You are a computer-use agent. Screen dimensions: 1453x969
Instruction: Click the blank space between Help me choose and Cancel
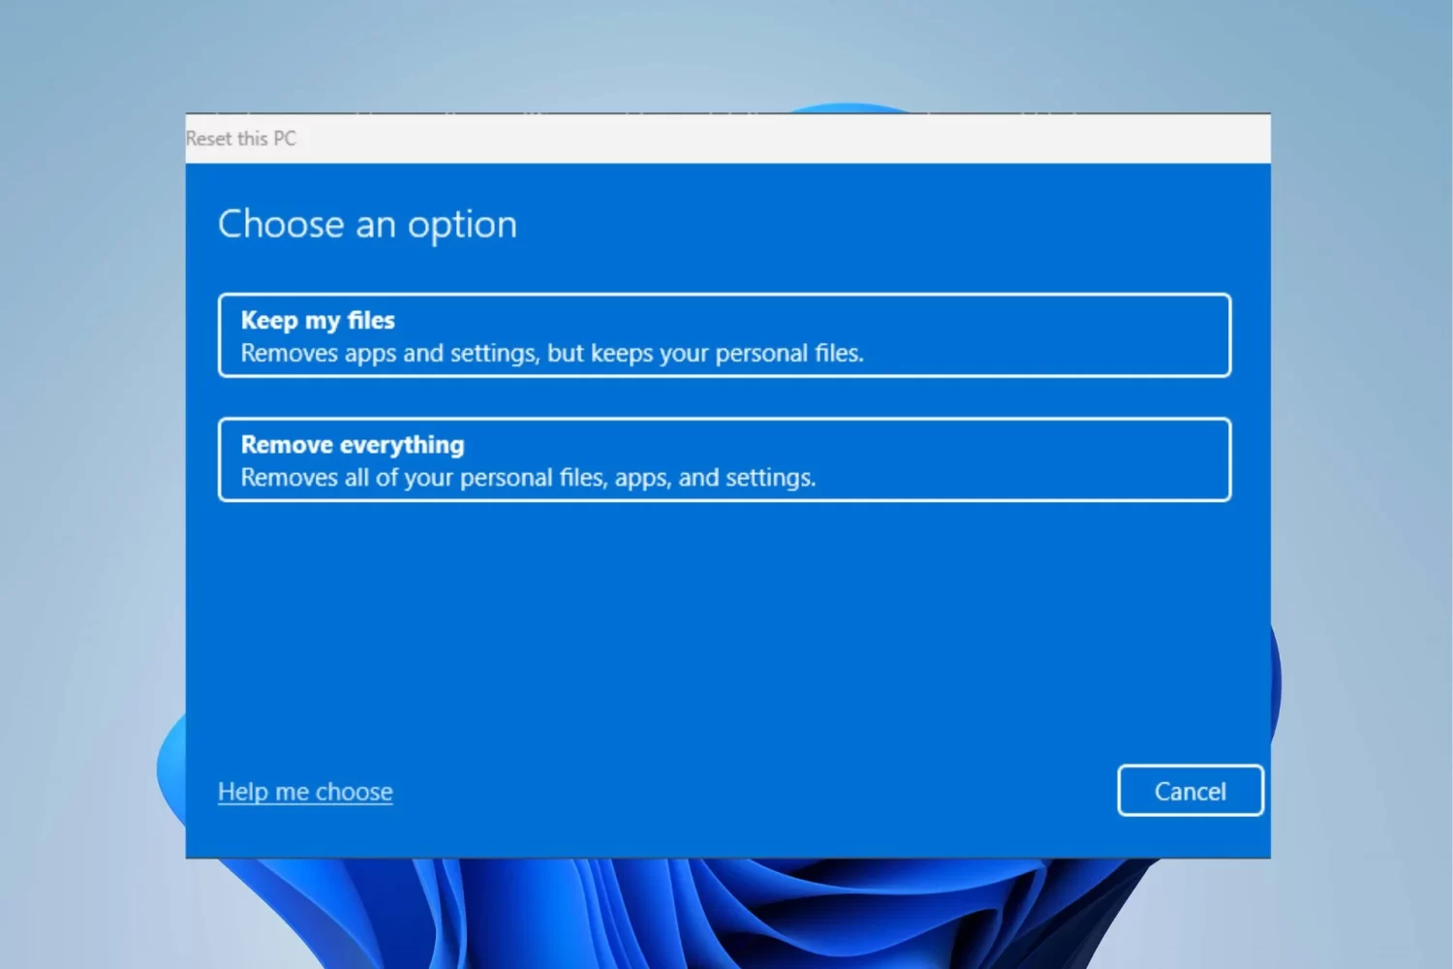(756, 792)
